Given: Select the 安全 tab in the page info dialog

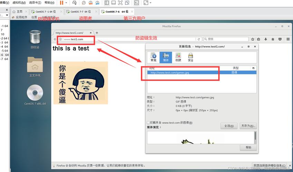Looking at the screenshot, I should 191,57.
